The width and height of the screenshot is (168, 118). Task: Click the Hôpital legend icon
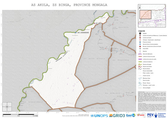pyautogui.click(x=140, y=33)
